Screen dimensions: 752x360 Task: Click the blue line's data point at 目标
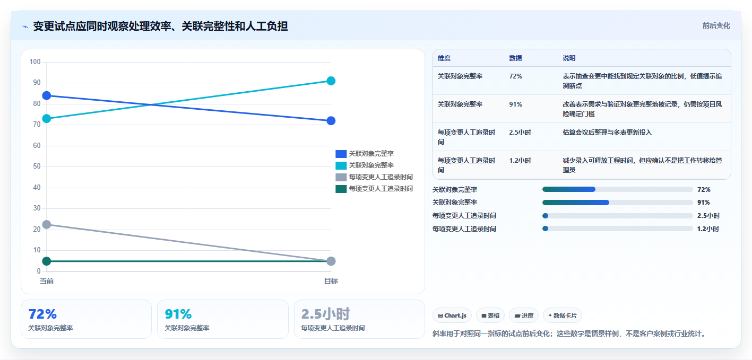(x=331, y=121)
